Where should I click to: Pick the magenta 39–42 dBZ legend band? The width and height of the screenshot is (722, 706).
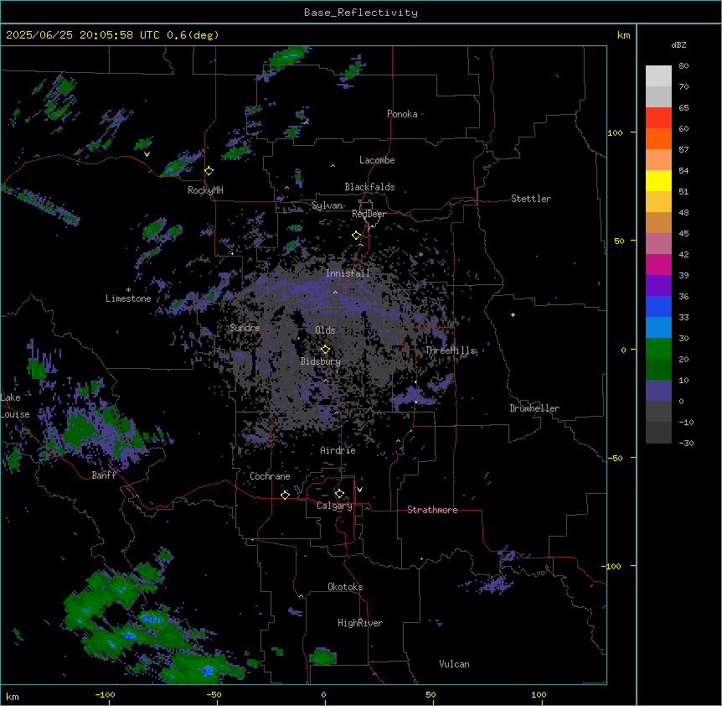(x=658, y=264)
